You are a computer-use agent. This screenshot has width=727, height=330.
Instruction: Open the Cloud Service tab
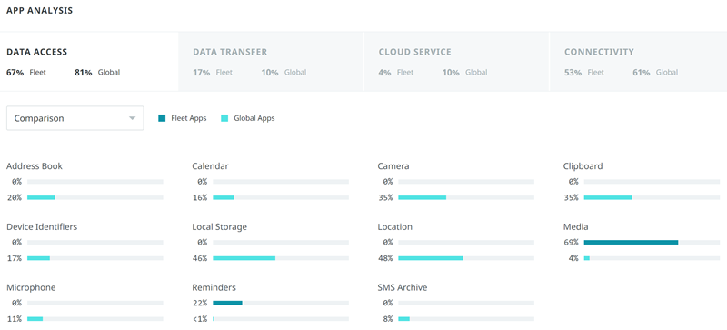(456, 61)
